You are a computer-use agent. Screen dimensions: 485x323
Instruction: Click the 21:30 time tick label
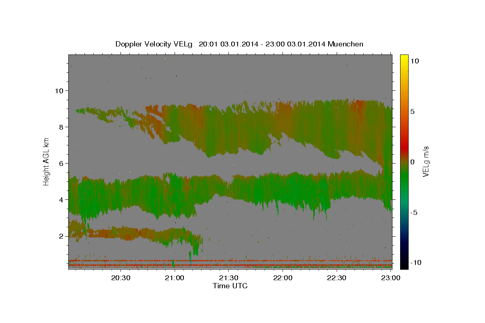click(x=229, y=278)
